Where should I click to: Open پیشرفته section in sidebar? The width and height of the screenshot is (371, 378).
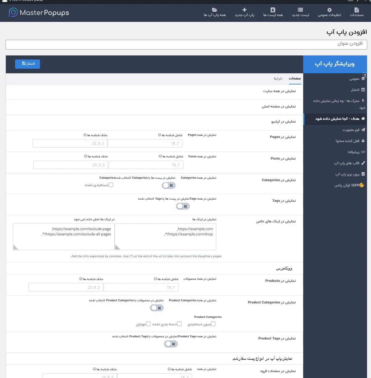[335, 152]
